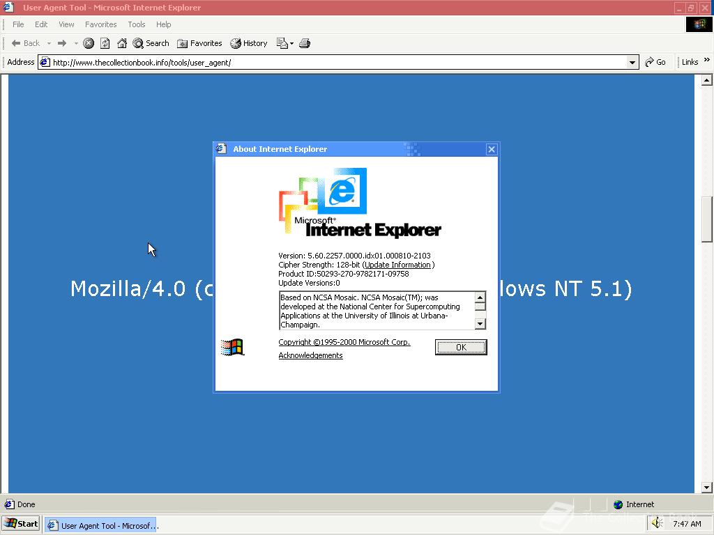This screenshot has height=535, width=714.
Task: Open the Favorites pane from toolbar
Action: [x=199, y=43]
